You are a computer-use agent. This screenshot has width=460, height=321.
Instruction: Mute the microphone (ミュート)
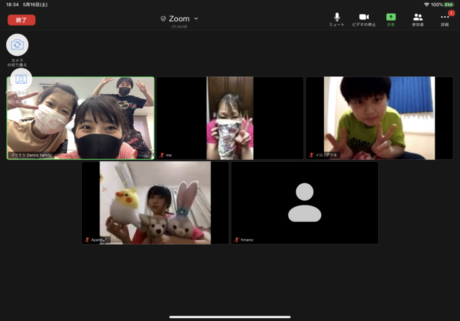click(x=337, y=19)
